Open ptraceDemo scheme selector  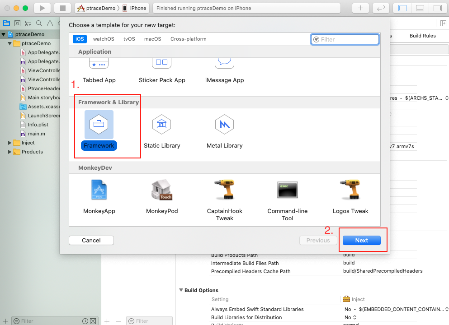click(97, 8)
